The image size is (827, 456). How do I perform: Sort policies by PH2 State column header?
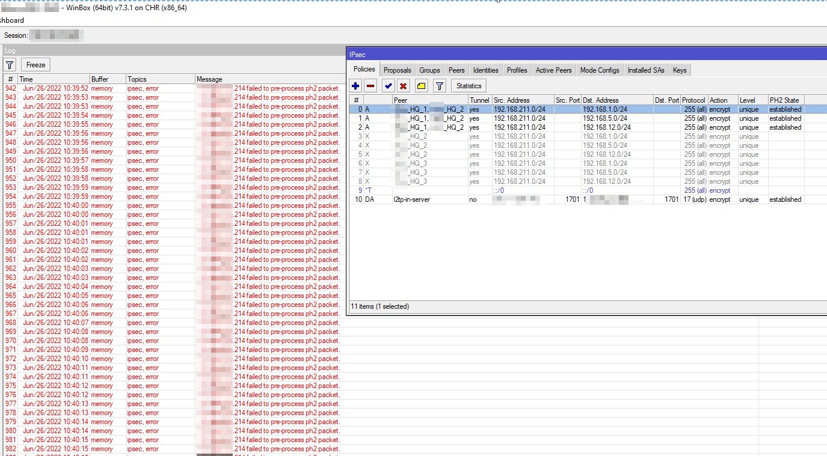[785, 100]
